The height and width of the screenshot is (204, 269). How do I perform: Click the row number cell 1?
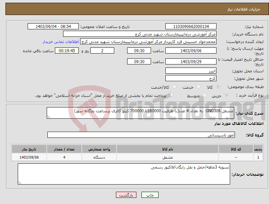[x=258, y=157]
